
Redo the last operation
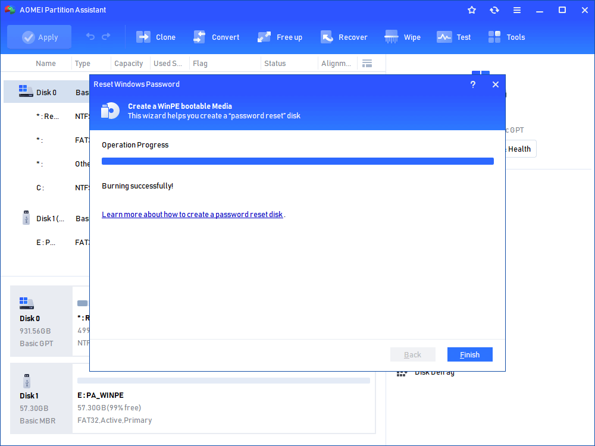coord(107,36)
